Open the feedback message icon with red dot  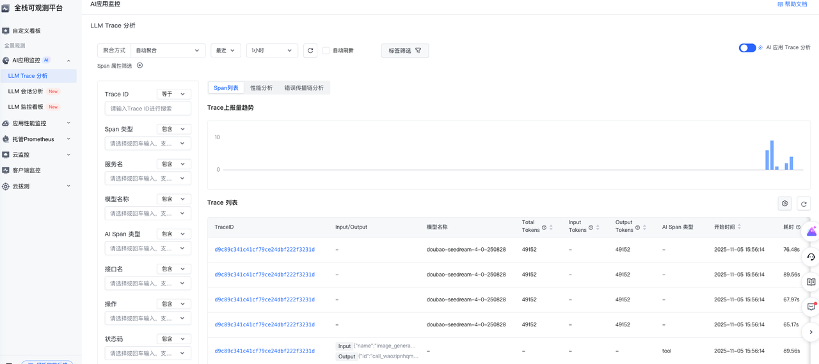point(811,307)
